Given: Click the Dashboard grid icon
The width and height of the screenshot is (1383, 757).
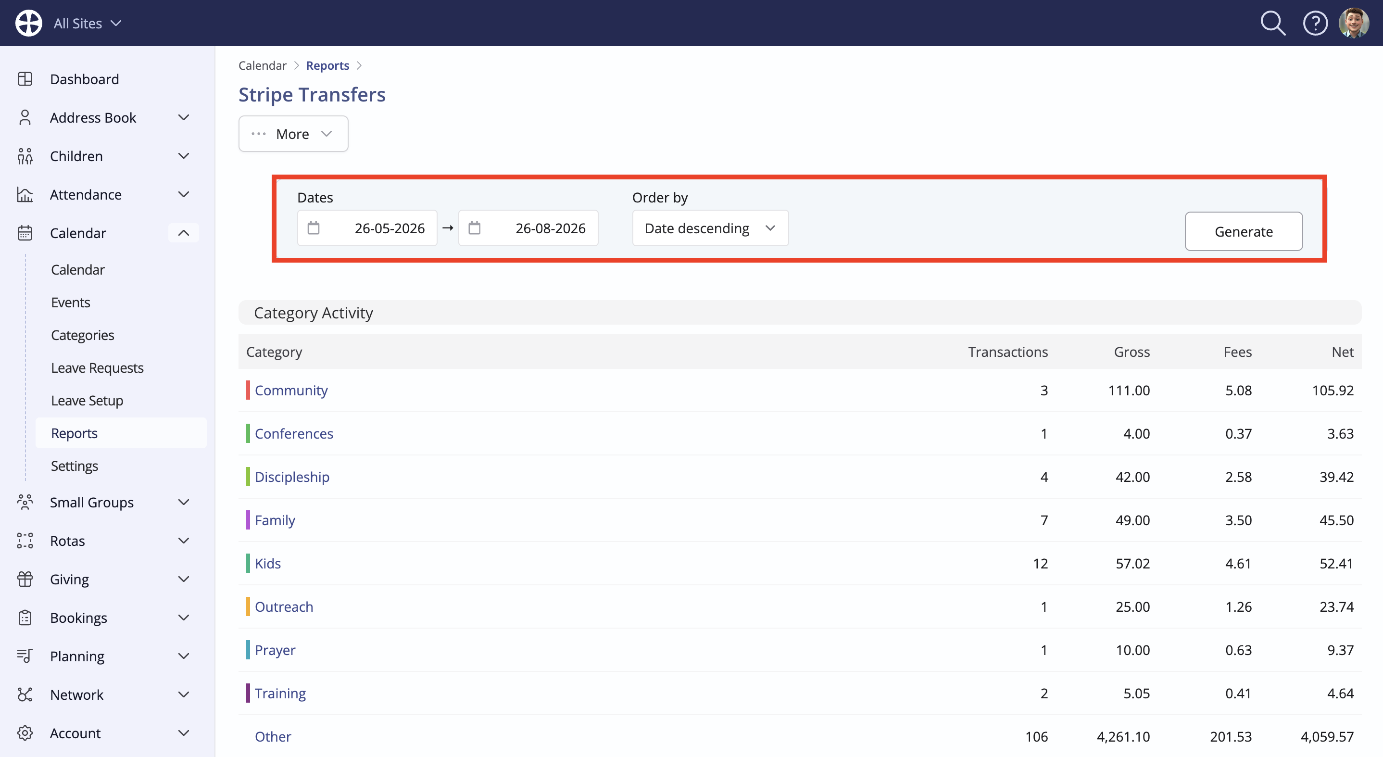Looking at the screenshot, I should [x=25, y=79].
